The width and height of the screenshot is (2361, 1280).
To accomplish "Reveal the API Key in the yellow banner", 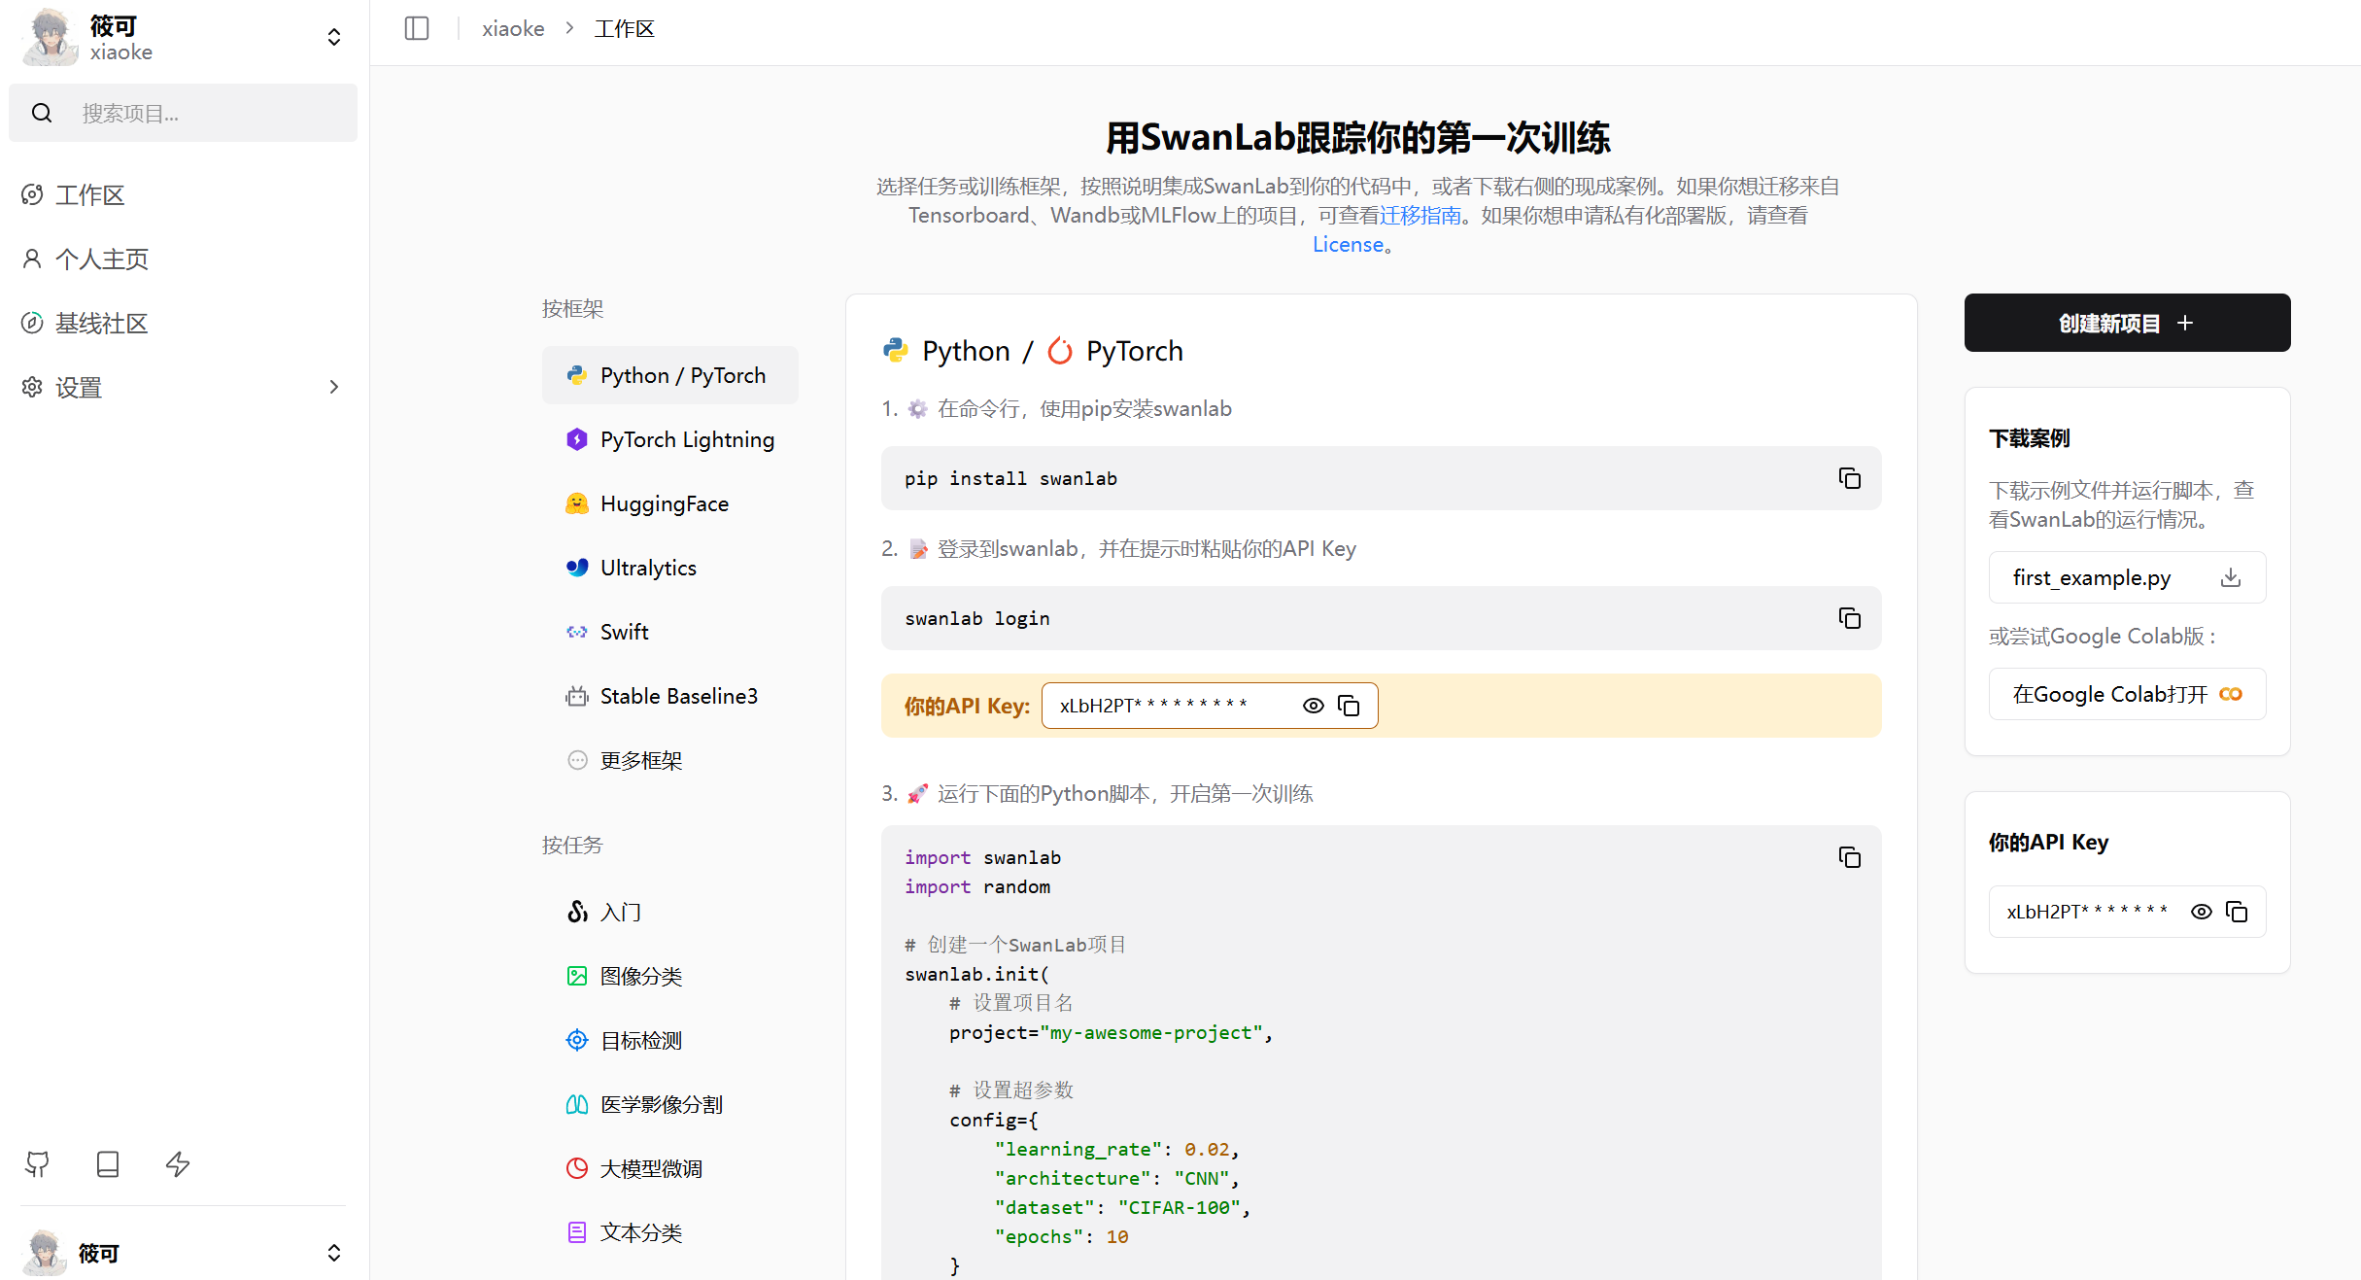I will [1314, 705].
